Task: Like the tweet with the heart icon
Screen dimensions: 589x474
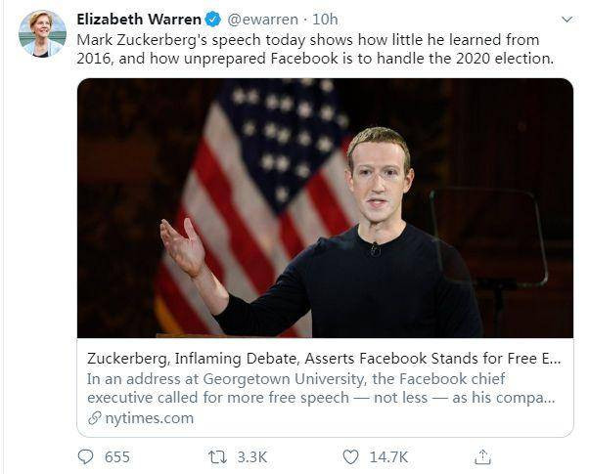Action: pyautogui.click(x=350, y=456)
